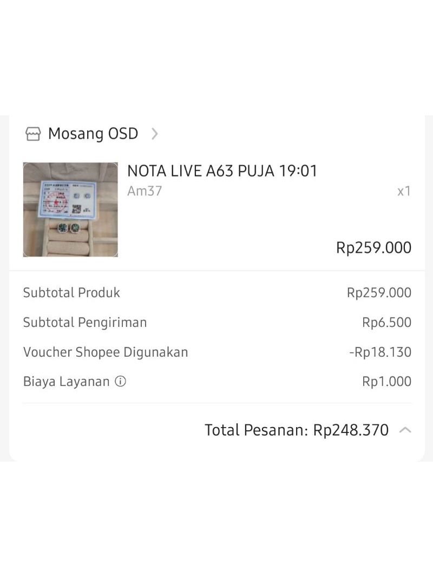Click the service fee amount Rp1.000
This screenshot has height=577, width=433.
pos(386,382)
